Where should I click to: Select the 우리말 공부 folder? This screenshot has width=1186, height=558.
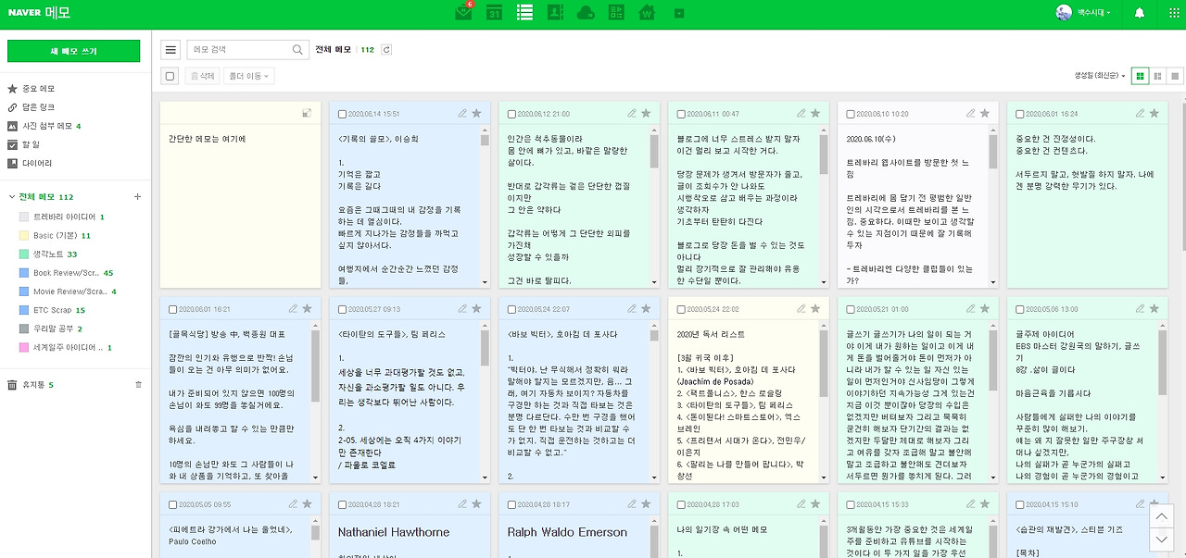click(x=51, y=329)
